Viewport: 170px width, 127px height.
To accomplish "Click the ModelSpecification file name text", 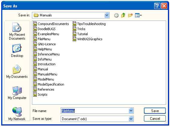I will (51, 84).
